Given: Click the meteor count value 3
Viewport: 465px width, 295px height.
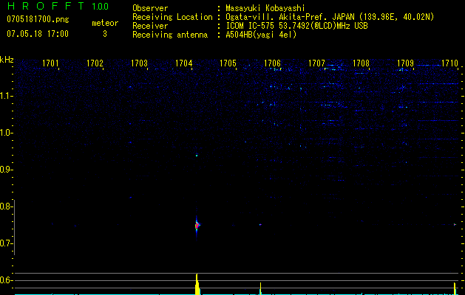Looking at the screenshot, I should tap(105, 34).
